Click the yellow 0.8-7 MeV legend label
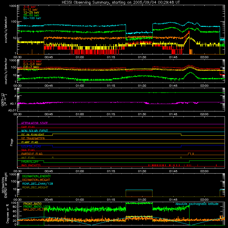 (31, 67)
